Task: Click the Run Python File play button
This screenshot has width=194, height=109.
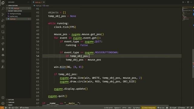Action: tap(183, 2)
